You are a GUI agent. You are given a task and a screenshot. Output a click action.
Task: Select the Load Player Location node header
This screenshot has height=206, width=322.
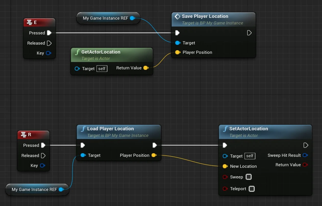click(119, 132)
